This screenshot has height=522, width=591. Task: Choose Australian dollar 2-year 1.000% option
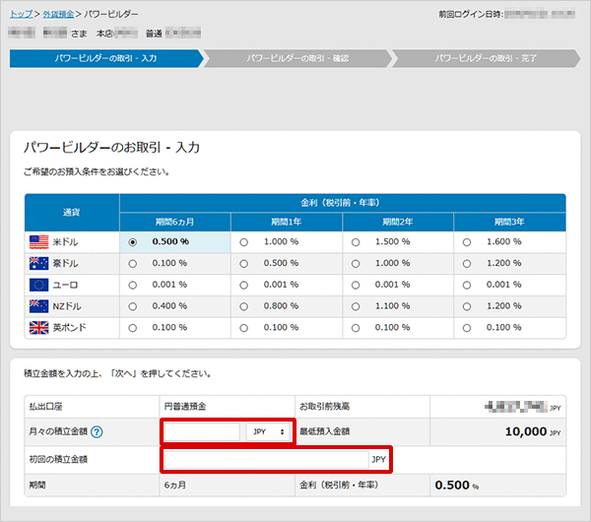357,263
